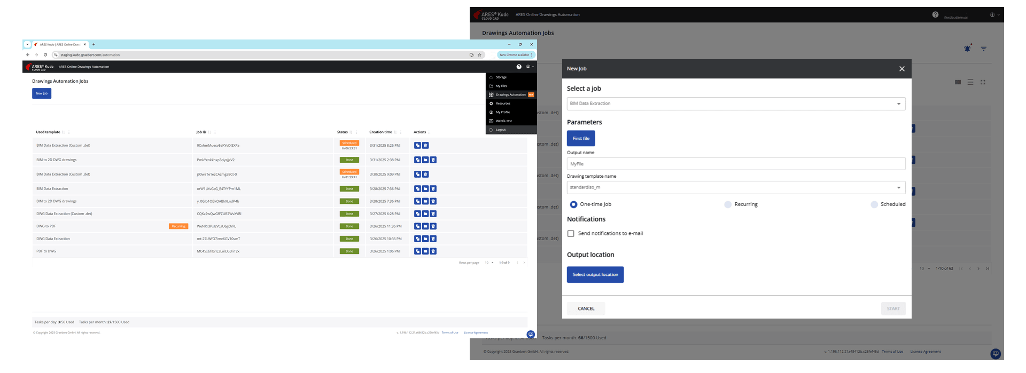
Task: Sort by Used template column arrows
Action: point(63,132)
